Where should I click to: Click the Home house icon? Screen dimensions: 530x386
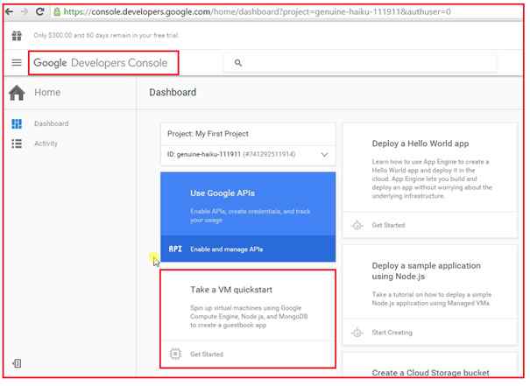coord(17,93)
